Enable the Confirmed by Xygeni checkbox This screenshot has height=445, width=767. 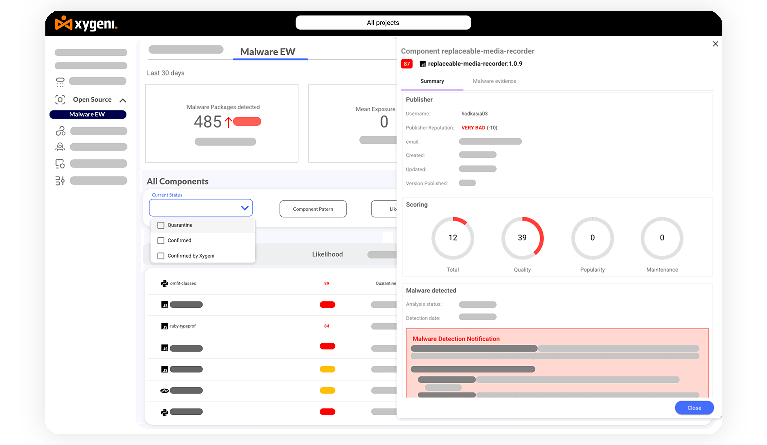(161, 256)
